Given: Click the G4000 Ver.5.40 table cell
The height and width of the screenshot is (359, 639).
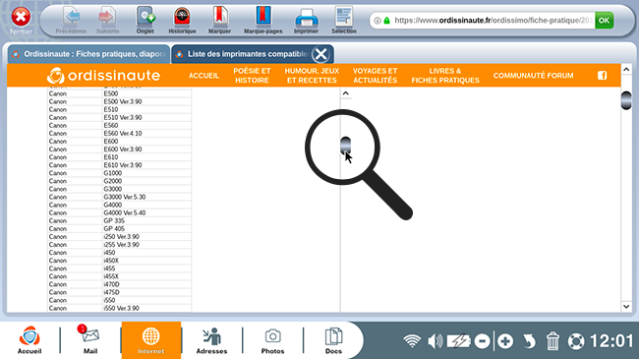Looking at the screenshot, I should click(x=146, y=213).
